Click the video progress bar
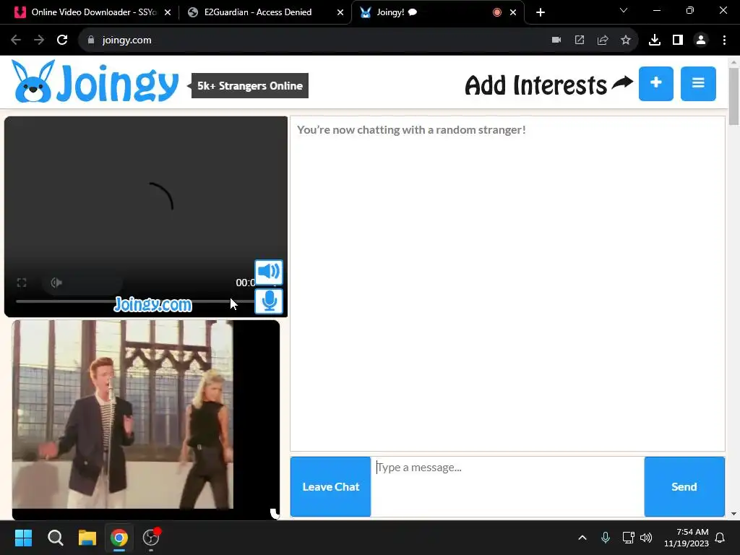The image size is (740, 555). click(x=134, y=301)
